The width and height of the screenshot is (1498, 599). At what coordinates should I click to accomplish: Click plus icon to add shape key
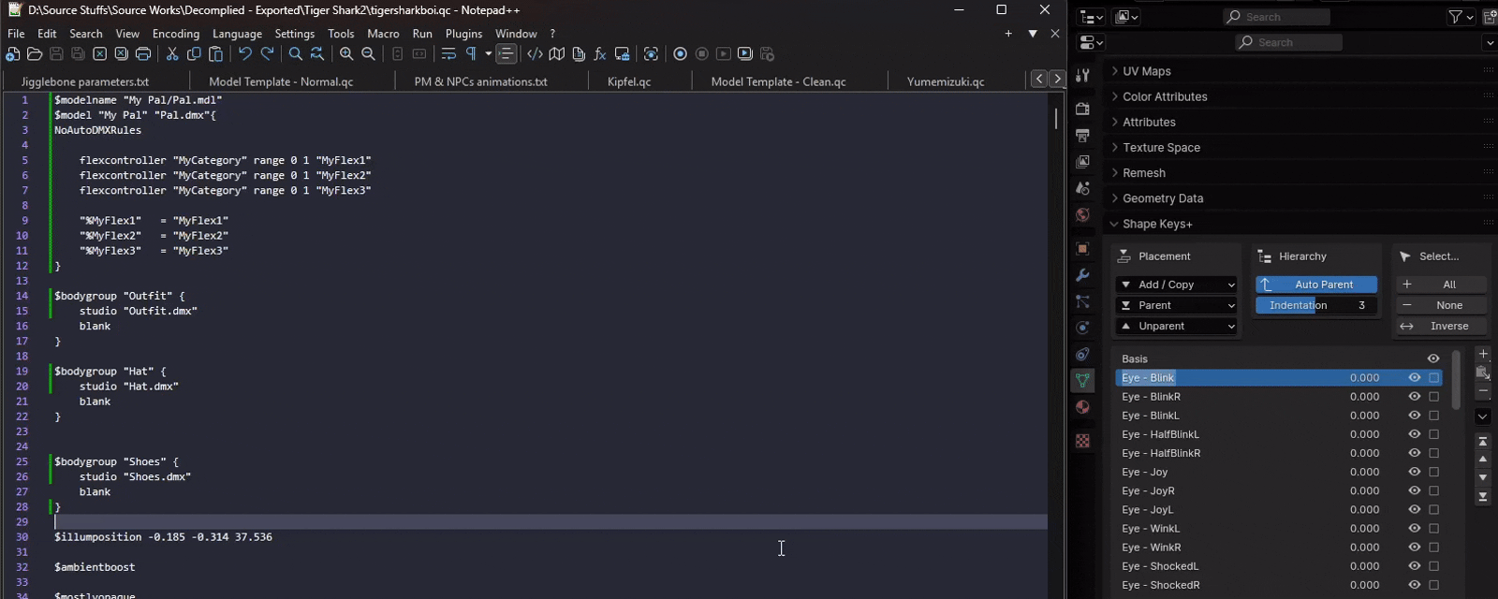point(1483,354)
